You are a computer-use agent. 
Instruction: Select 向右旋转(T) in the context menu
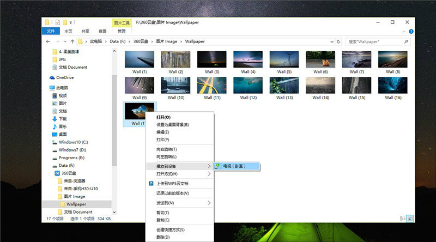(166, 149)
